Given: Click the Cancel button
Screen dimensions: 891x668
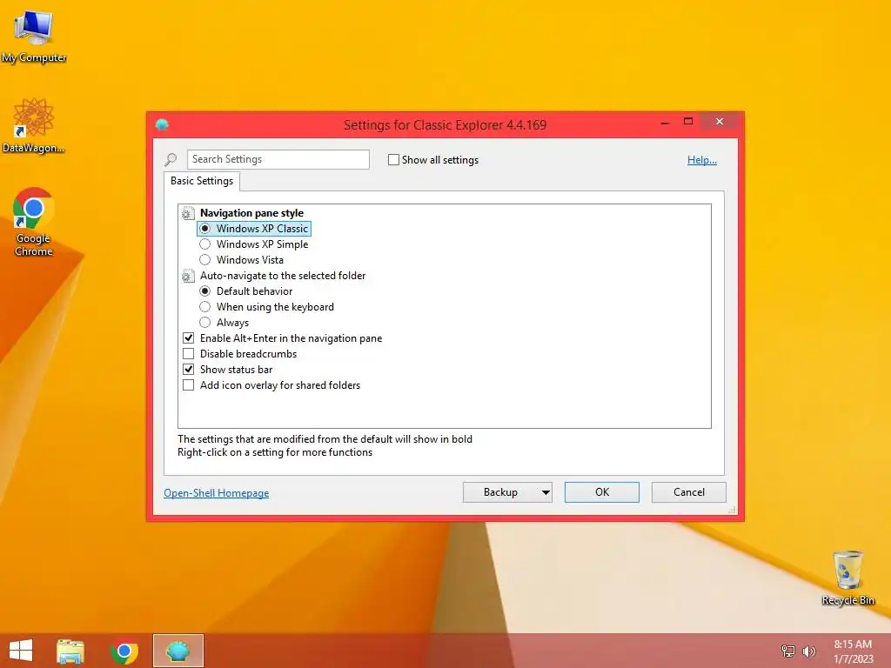Looking at the screenshot, I should [x=689, y=492].
